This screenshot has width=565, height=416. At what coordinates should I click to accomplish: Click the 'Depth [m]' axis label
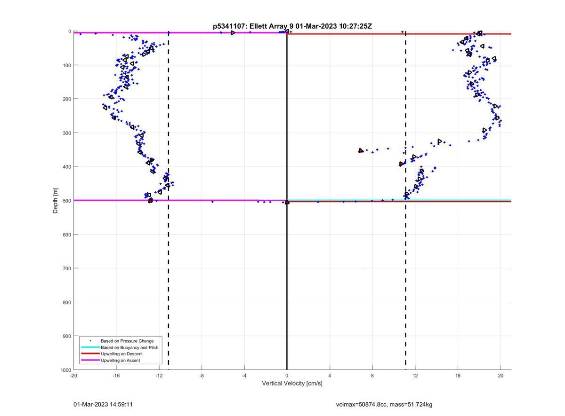56,201
